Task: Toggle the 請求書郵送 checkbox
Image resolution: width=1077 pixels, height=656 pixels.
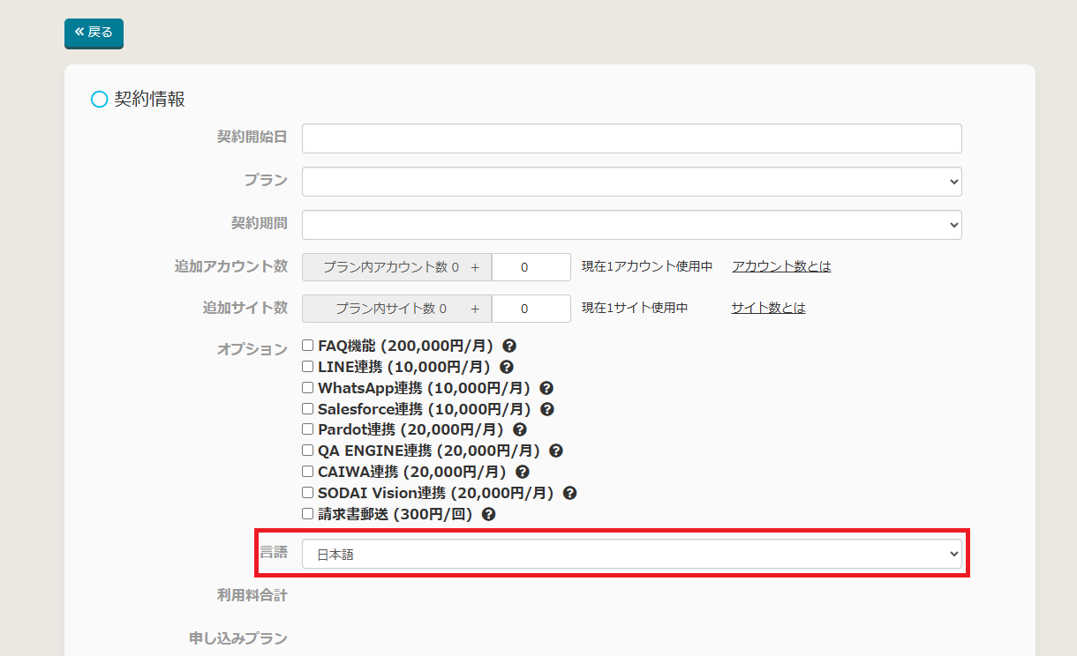Action: (x=308, y=514)
